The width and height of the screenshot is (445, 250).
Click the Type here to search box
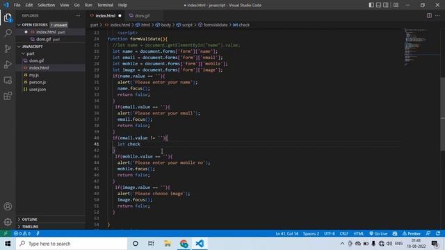72,244
